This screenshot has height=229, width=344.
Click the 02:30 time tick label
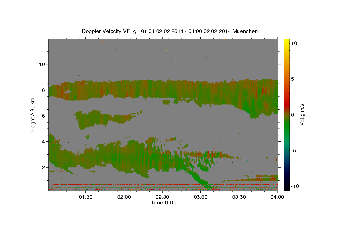[162, 197]
